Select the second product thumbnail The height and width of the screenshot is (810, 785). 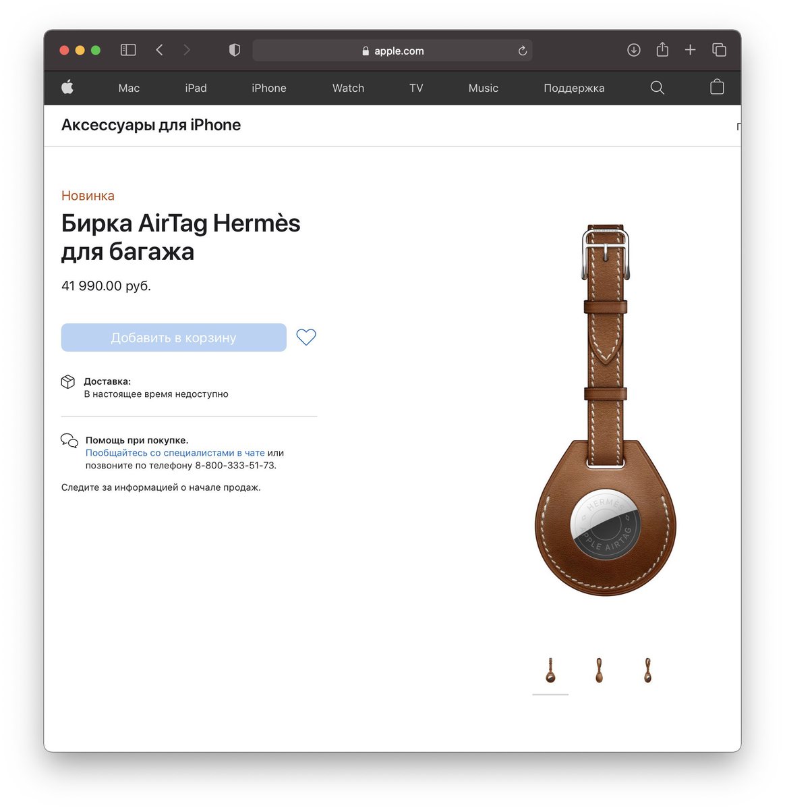[x=599, y=670]
